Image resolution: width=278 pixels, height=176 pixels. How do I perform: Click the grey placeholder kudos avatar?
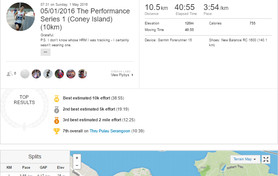(25, 74)
